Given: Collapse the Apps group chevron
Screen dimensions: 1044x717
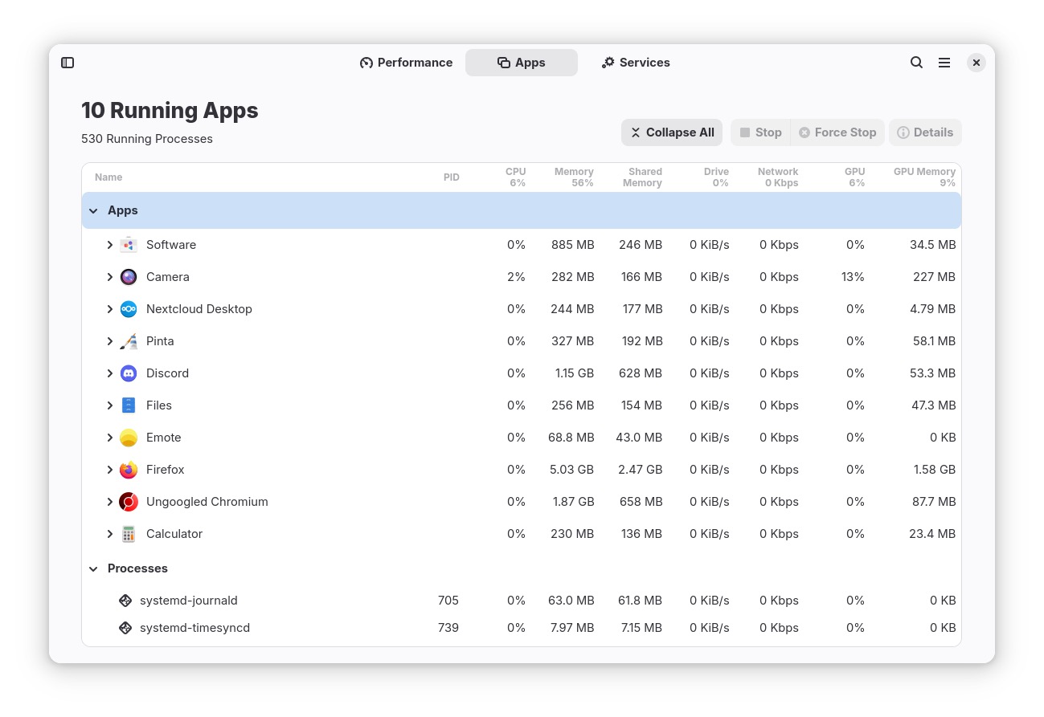Looking at the screenshot, I should pos(93,210).
